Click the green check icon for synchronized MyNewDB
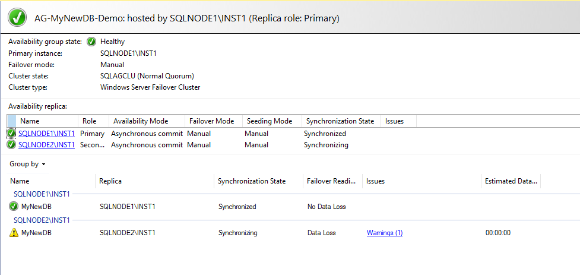This screenshot has height=275, width=580. click(14, 207)
